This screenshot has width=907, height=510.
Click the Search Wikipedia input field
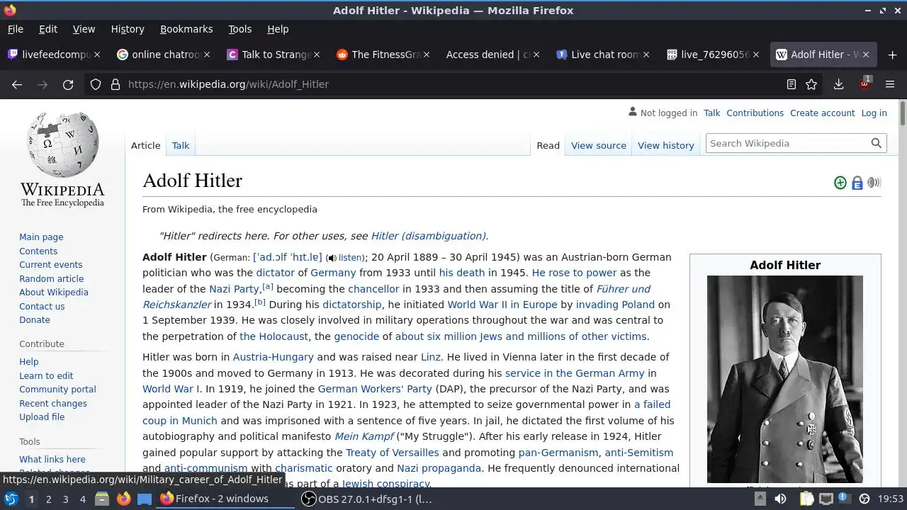pyautogui.click(x=787, y=143)
